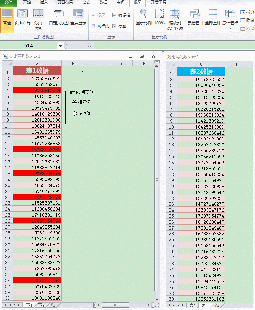Select the 相同值 radio option
255x310 pixels.
click(x=81, y=102)
